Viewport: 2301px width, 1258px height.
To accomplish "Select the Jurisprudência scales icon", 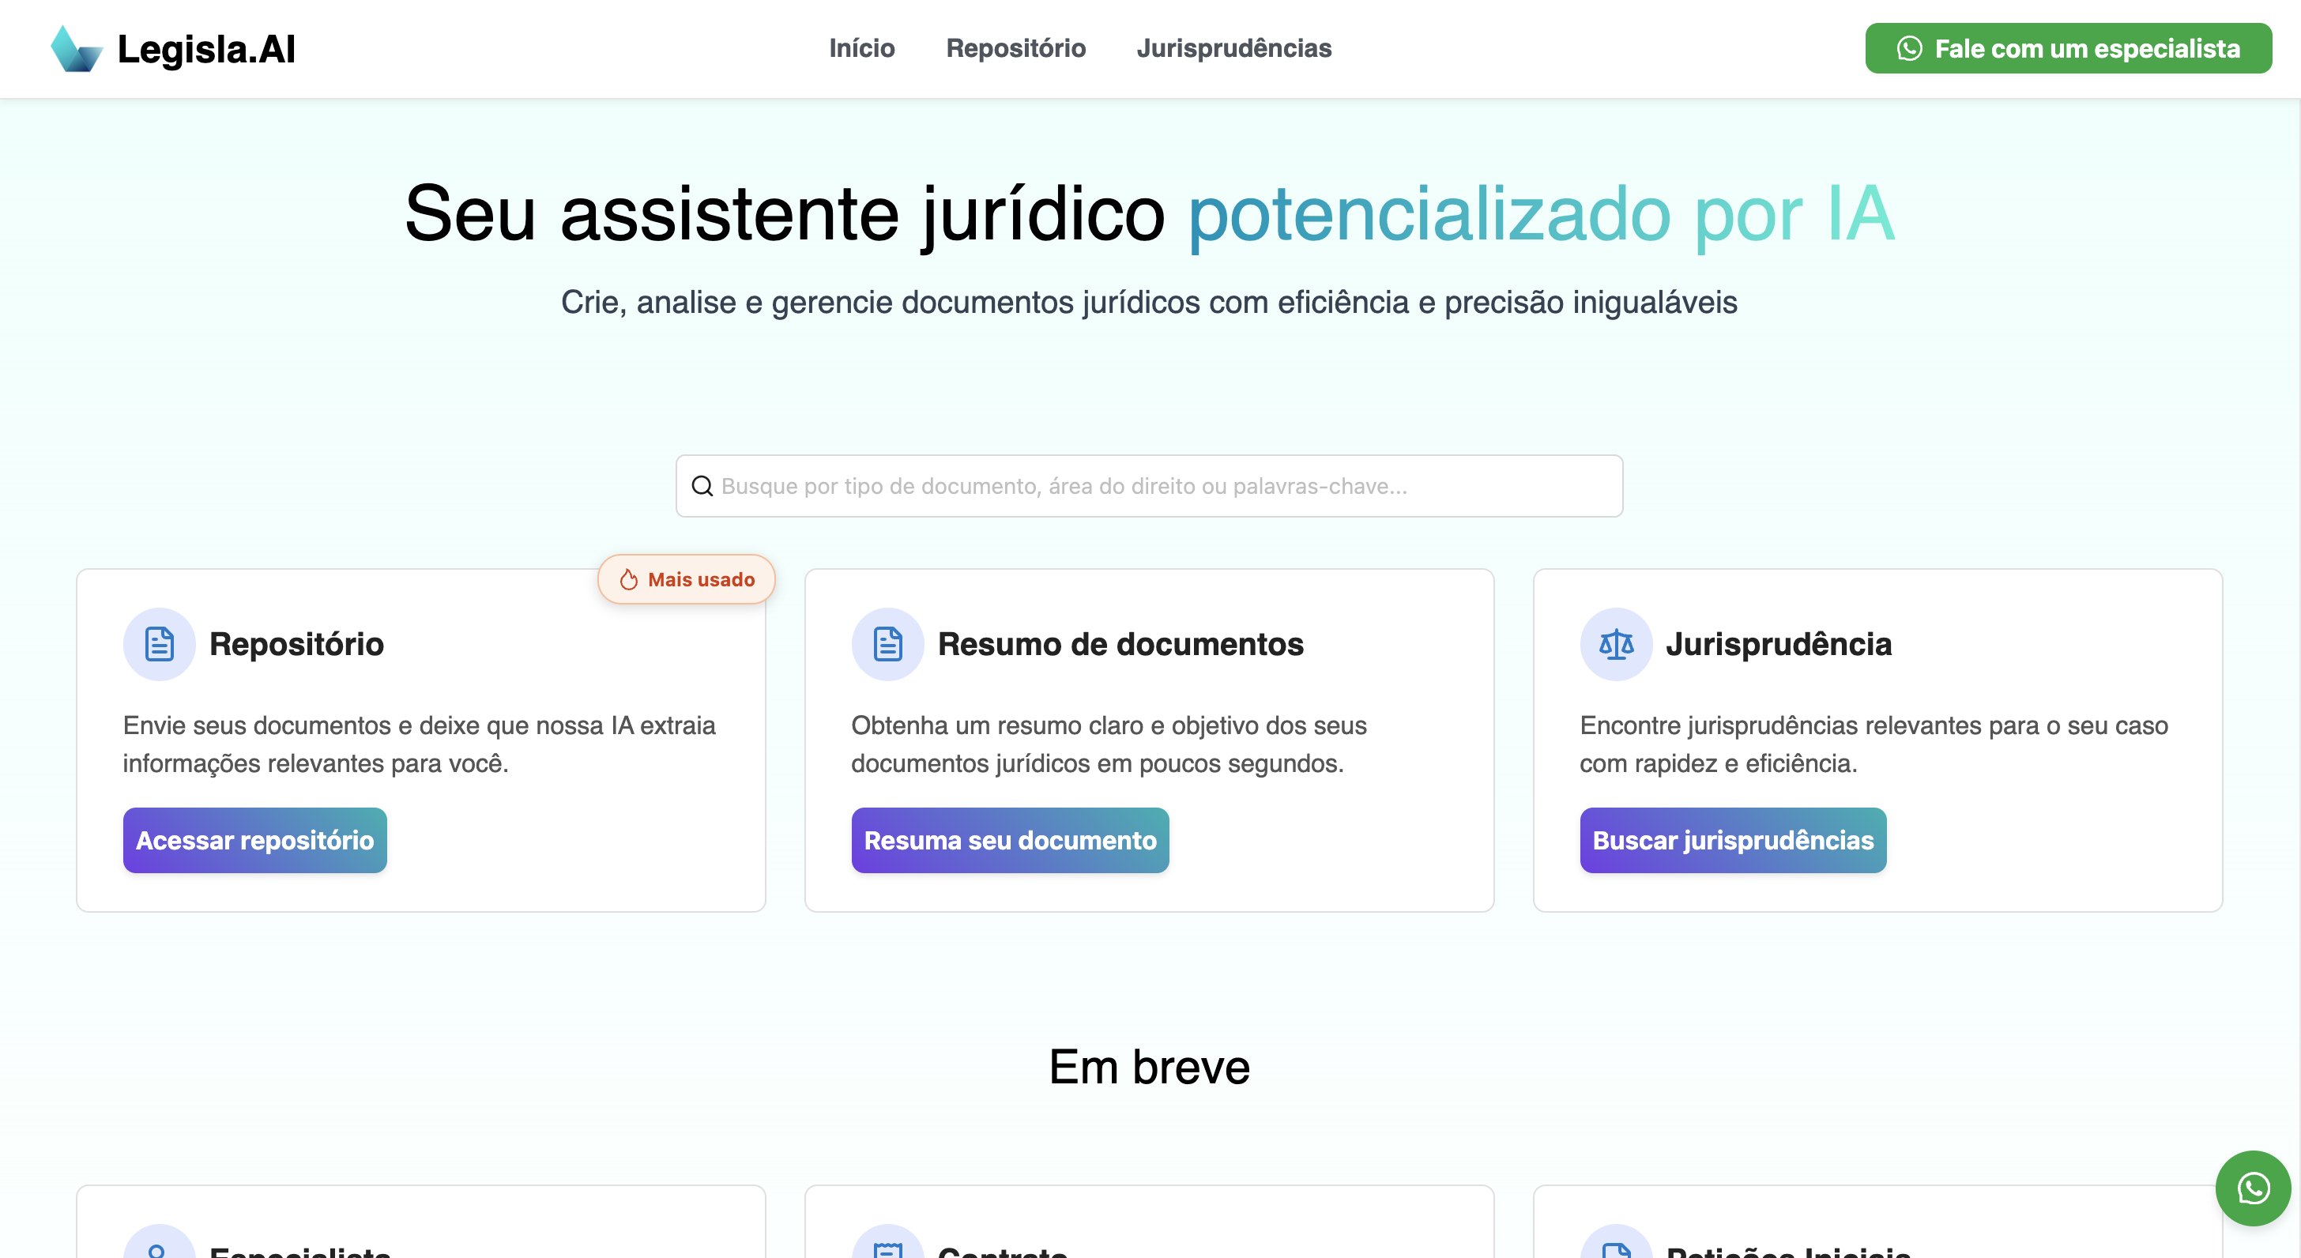I will (x=1616, y=643).
